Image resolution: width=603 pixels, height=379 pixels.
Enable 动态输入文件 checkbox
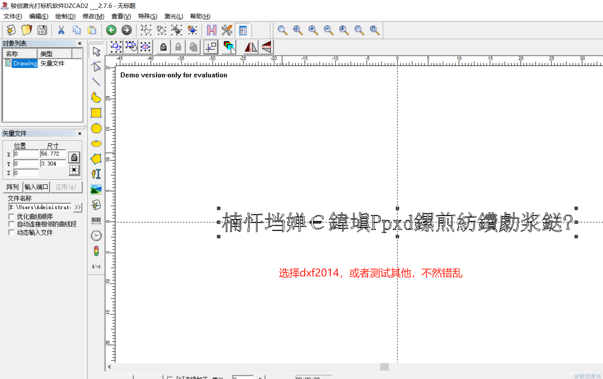click(x=11, y=232)
